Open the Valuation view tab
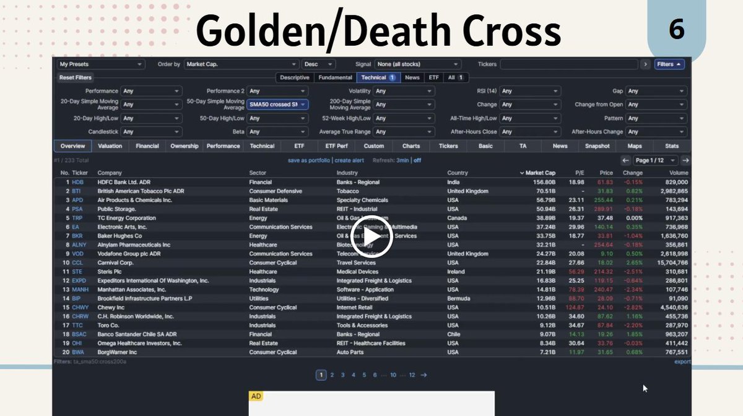This screenshot has height=416, width=743. tap(110, 146)
